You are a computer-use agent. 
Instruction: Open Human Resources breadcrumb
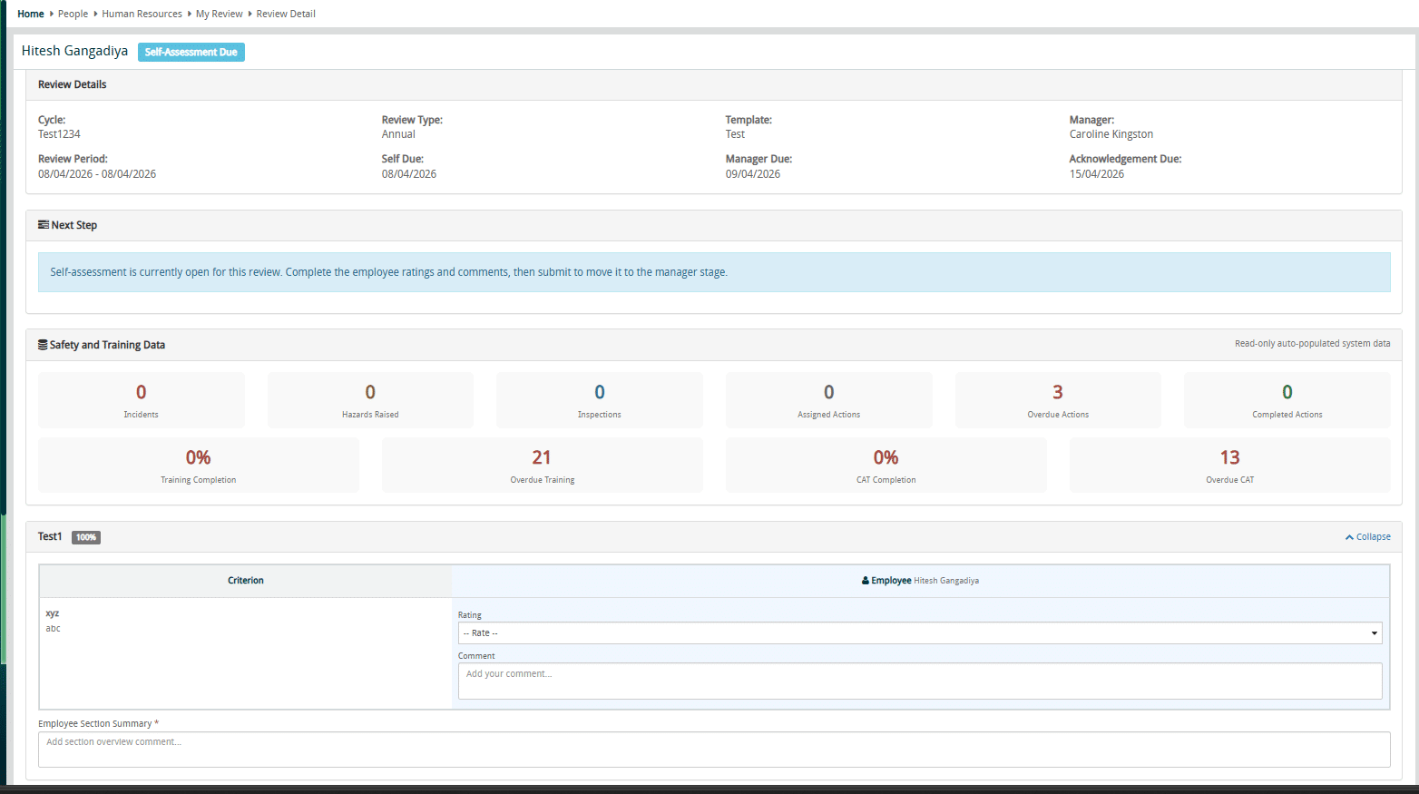[142, 14]
